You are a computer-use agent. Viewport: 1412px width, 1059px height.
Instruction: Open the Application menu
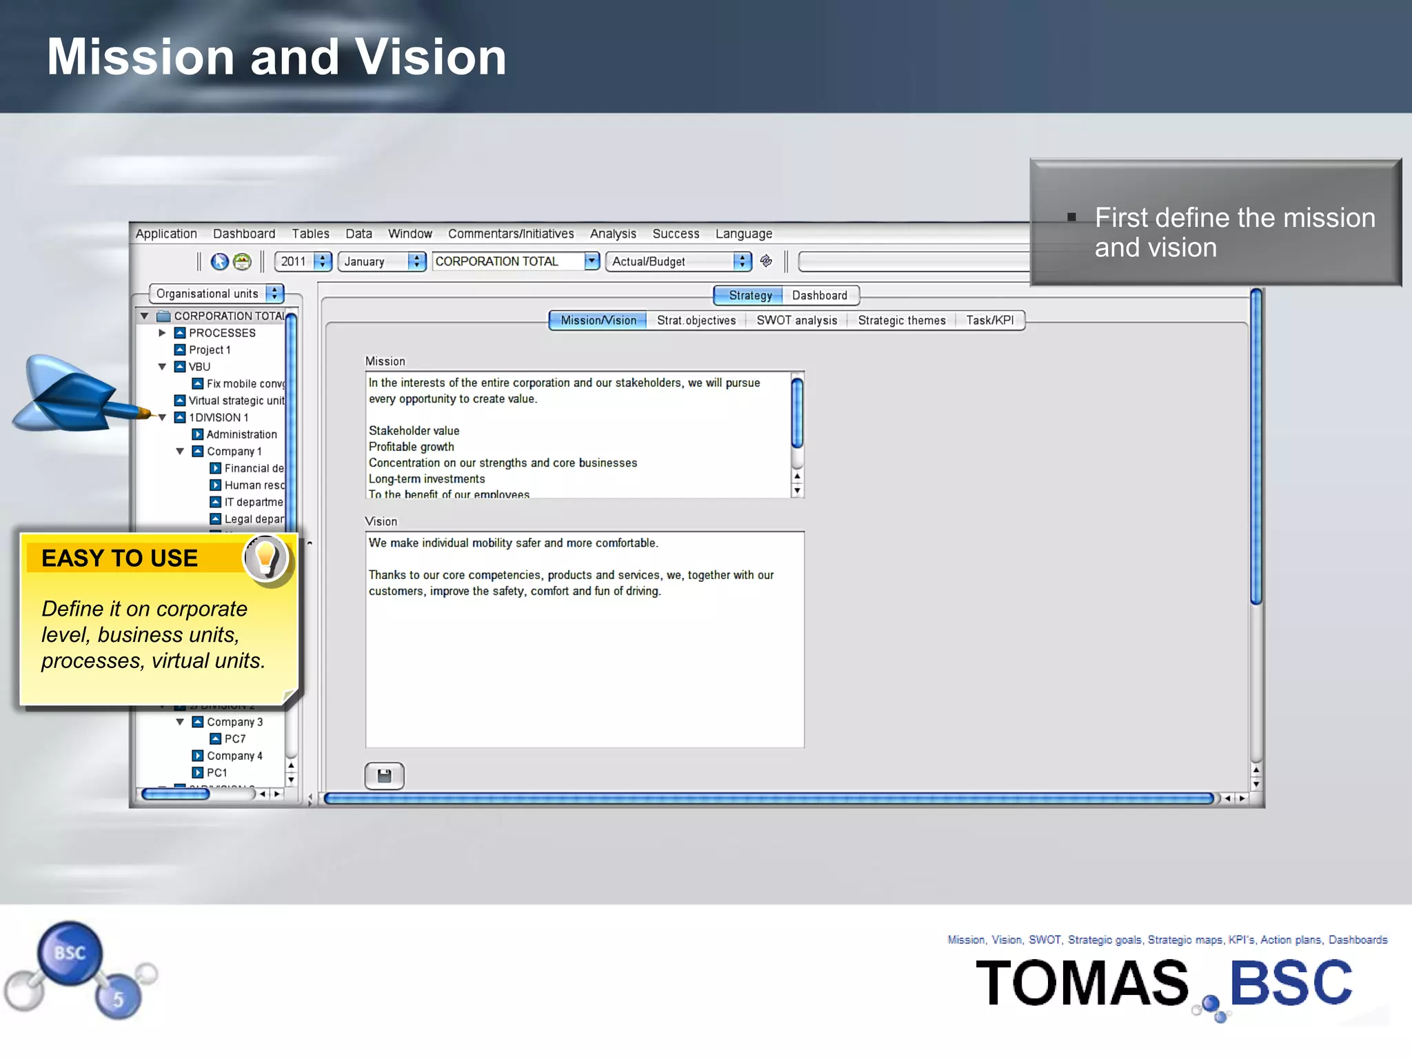point(166,234)
